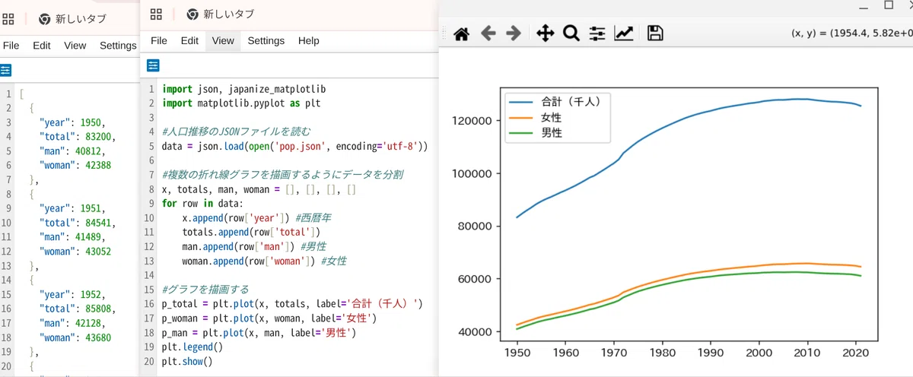The width and height of the screenshot is (913, 377).
Task: Click Chrome icon in the left window tab
Action: point(45,19)
